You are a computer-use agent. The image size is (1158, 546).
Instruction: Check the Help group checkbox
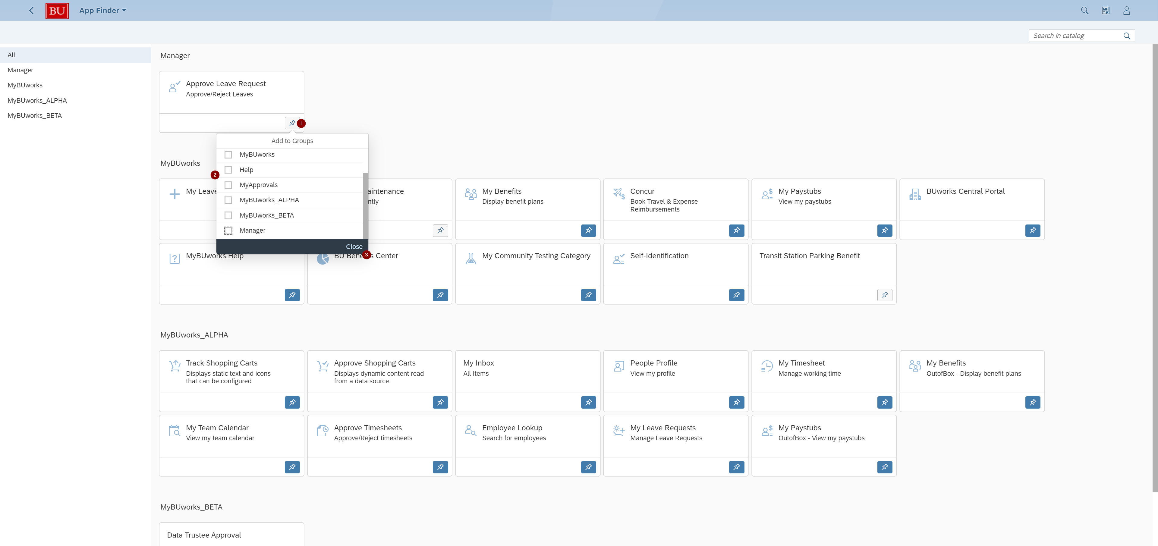click(228, 170)
